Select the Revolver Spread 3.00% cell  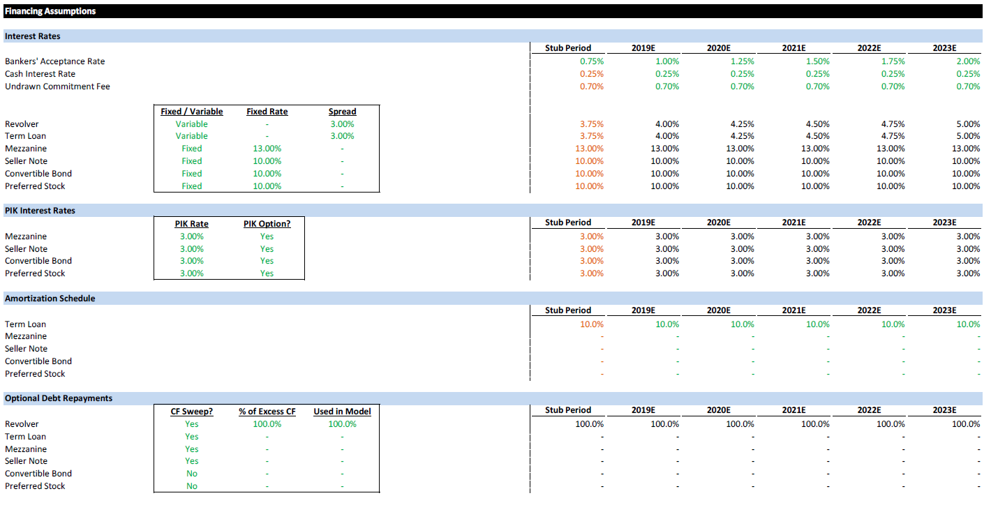(342, 123)
